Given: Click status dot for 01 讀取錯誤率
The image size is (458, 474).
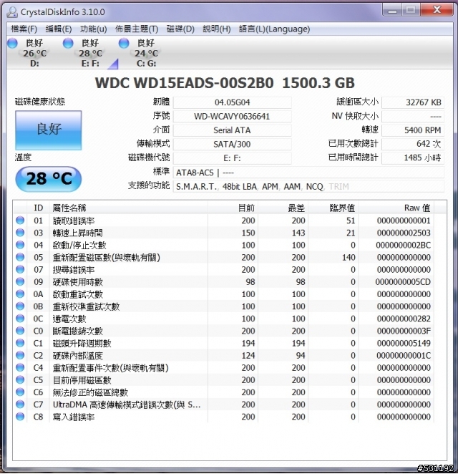Looking at the screenshot, I should 20,220.
